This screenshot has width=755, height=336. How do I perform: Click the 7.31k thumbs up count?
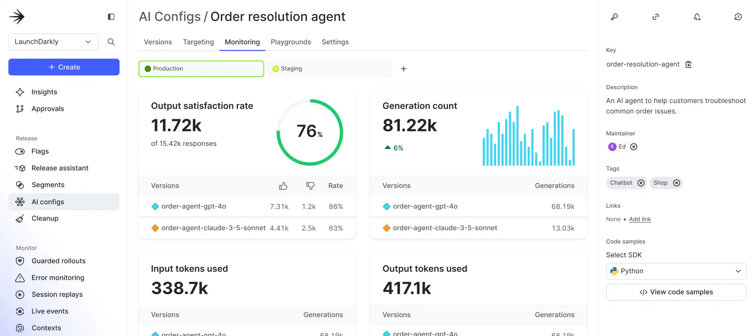tap(279, 207)
